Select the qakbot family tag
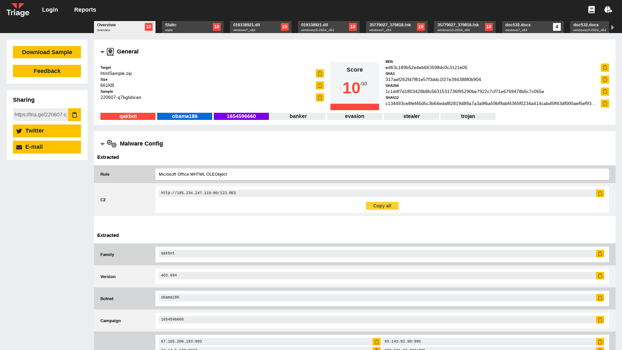Screen dimensions: 622x350 click(x=128, y=116)
